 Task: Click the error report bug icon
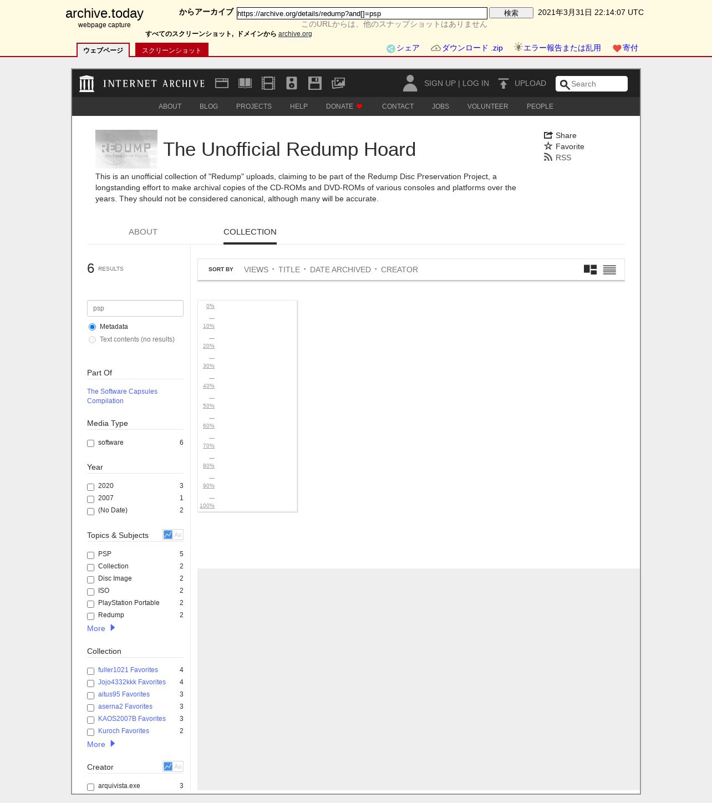click(x=518, y=47)
